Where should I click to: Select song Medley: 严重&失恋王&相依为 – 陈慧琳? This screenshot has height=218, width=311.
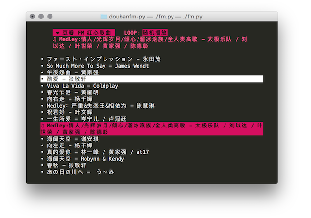click(x=98, y=106)
